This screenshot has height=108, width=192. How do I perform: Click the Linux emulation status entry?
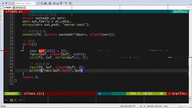(x=166, y=106)
